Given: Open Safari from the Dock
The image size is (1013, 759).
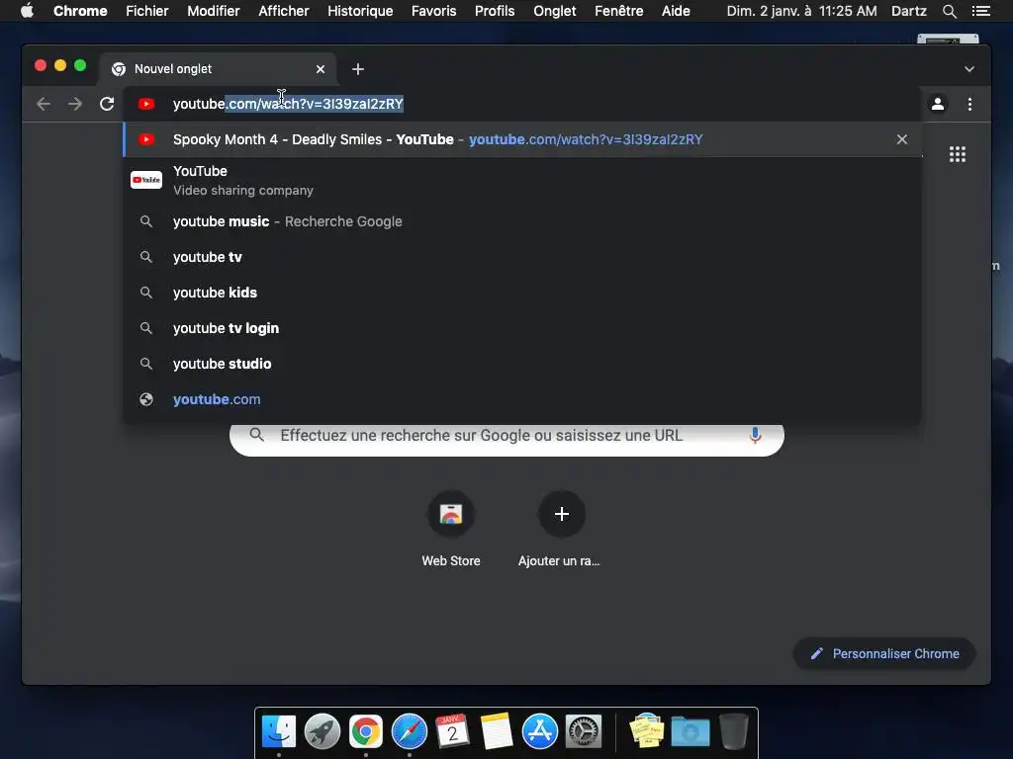Looking at the screenshot, I should point(410,731).
